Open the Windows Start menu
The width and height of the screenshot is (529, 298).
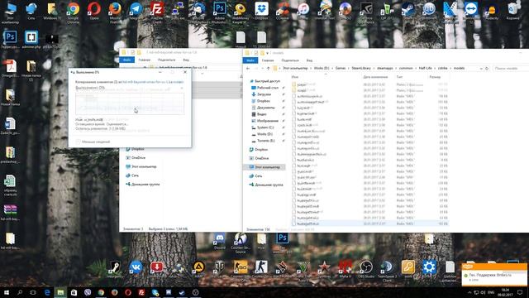[7, 292]
